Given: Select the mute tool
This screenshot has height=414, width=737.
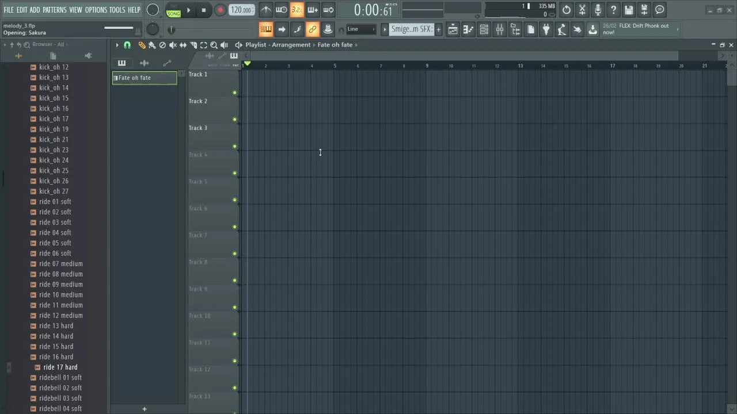Looking at the screenshot, I should click(173, 45).
